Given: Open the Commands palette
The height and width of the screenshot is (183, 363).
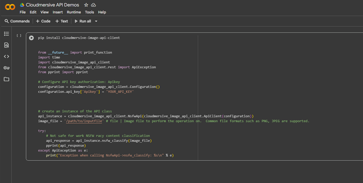Looking at the screenshot, I should click(x=17, y=21).
